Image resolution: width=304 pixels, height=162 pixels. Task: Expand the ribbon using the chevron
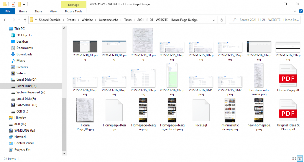(x=295, y=11)
